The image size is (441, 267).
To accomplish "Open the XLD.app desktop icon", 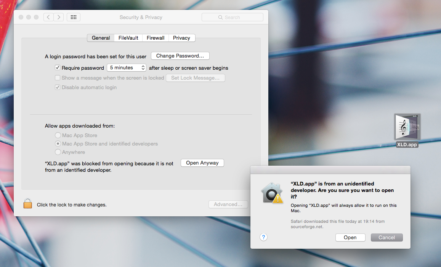I will pyautogui.click(x=407, y=127).
